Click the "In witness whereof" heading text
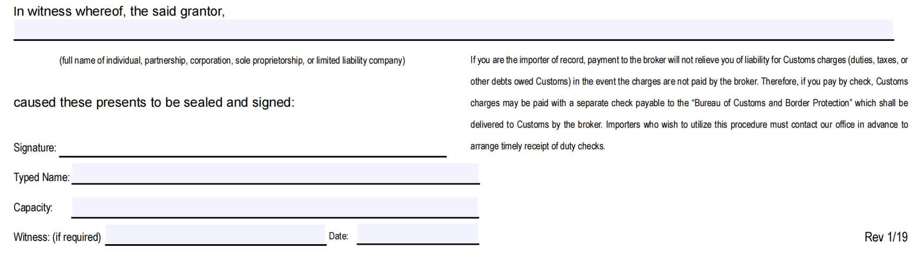This screenshot has width=923, height=263. [x=119, y=11]
